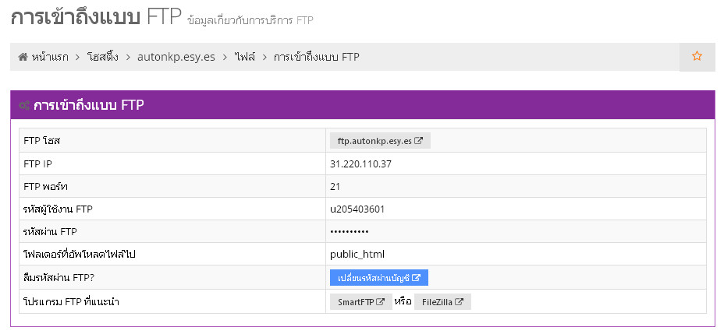Click the orange star favorite icon

click(x=697, y=56)
